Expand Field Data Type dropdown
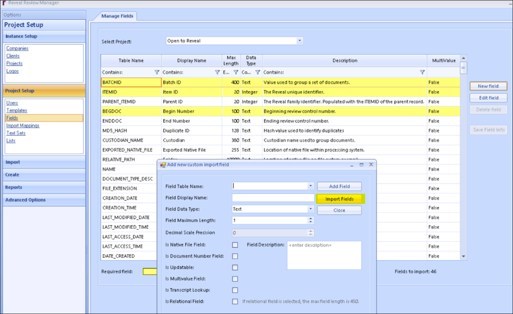Screen dimensions: 513x314 [311, 209]
